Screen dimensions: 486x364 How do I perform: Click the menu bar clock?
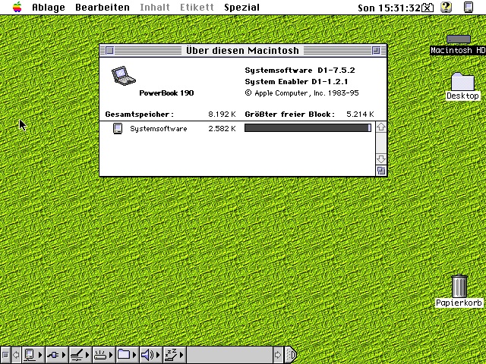(390, 8)
